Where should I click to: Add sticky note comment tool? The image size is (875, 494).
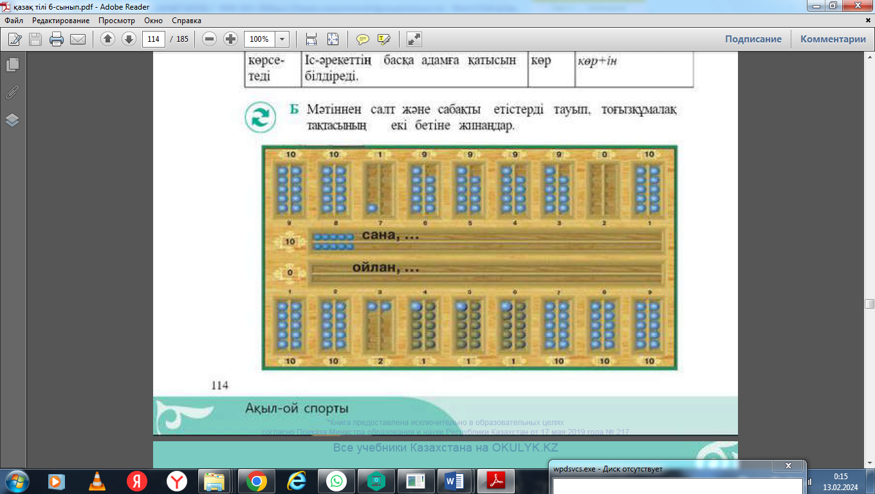pyautogui.click(x=363, y=39)
